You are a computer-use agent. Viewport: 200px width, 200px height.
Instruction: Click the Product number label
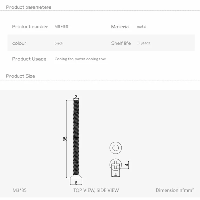coord(30,26)
